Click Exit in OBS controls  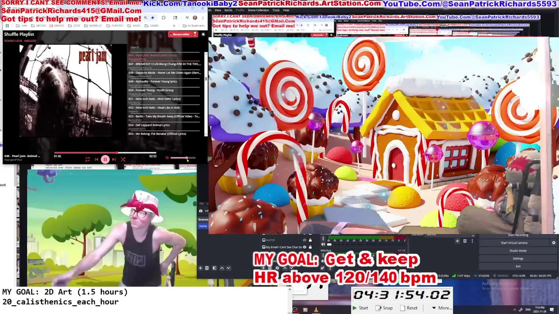518,266
